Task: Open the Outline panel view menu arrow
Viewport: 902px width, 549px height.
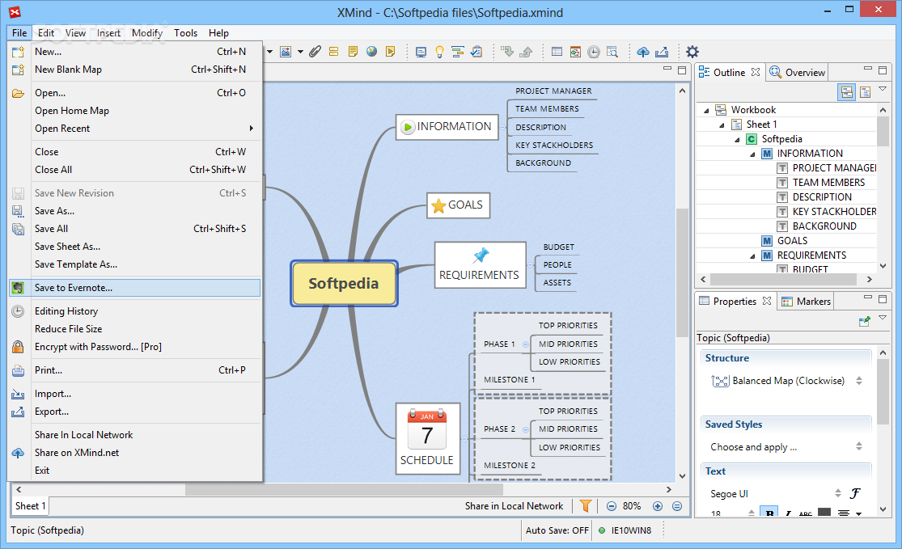Action: (883, 88)
